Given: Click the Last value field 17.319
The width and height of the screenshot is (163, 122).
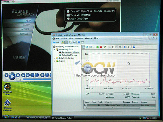Looking at the screenshot, I should click(x=97, y=94).
